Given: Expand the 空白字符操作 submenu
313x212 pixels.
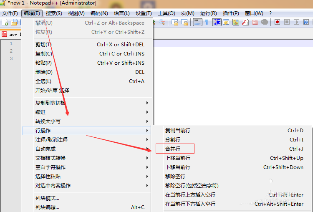Looking at the screenshot, I should click(x=87, y=167).
